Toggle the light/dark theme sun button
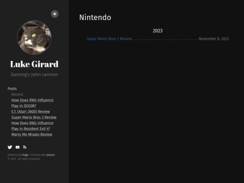This screenshot has width=244, height=183. point(55,14)
